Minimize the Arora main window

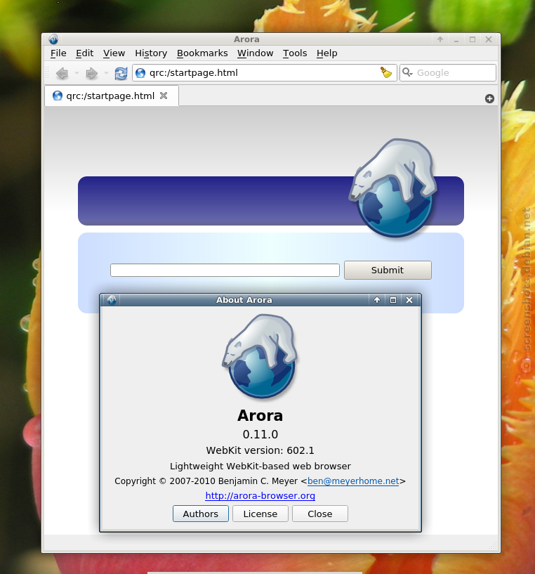[x=456, y=39]
